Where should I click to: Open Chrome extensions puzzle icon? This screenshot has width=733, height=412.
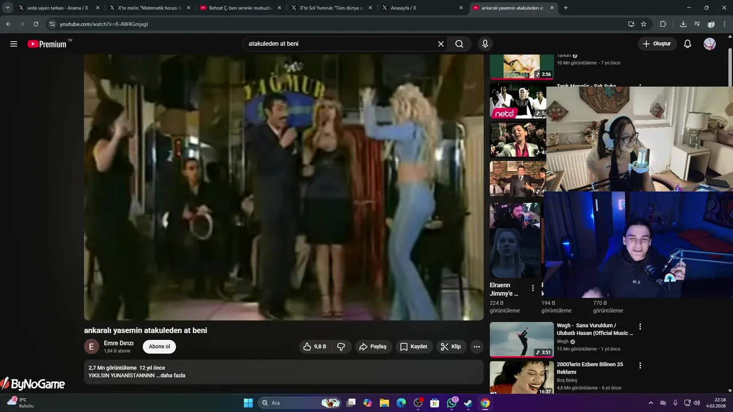point(663,24)
